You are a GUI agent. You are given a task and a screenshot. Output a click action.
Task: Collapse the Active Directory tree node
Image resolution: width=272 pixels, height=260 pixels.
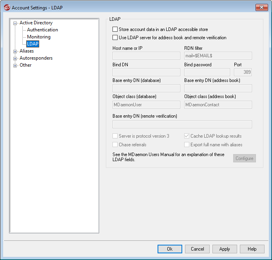15,23
